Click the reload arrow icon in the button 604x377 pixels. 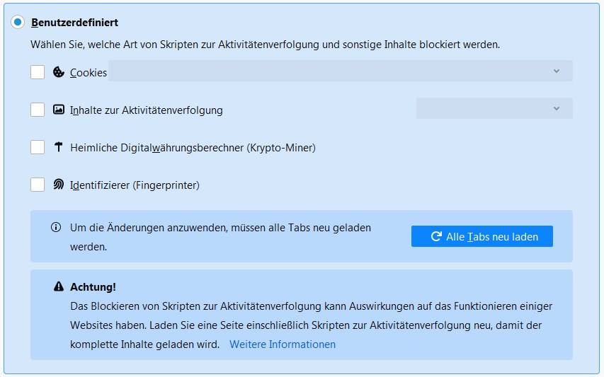click(436, 237)
